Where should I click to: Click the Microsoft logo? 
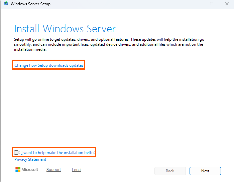coord(26,169)
